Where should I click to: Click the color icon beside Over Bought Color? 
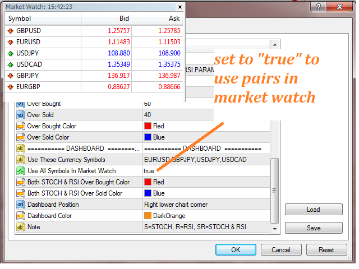coord(20,126)
